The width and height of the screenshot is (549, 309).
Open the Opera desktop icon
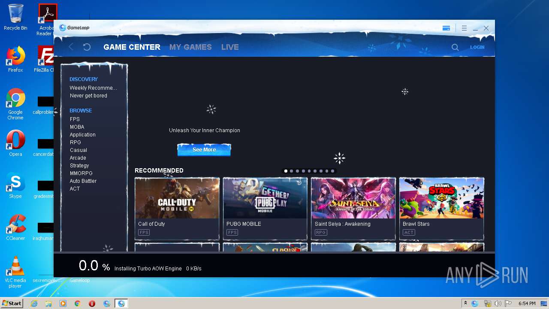pyautogui.click(x=15, y=143)
